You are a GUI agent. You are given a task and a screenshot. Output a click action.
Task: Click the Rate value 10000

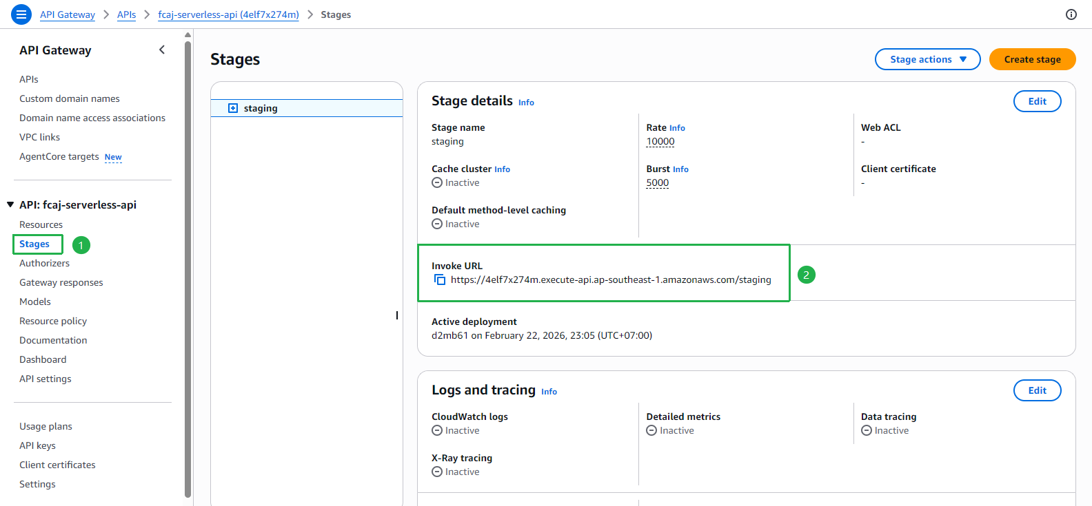660,142
